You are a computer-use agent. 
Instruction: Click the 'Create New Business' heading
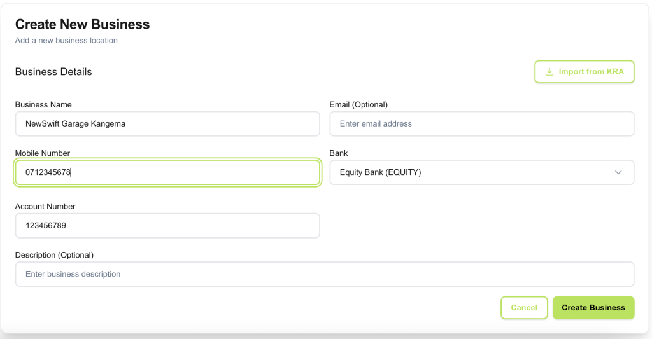coord(82,25)
